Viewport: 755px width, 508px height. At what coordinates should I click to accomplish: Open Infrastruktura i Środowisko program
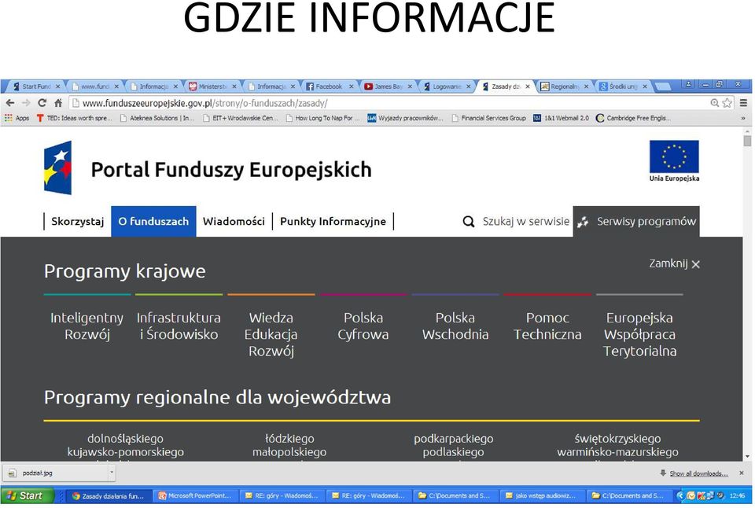[179, 326]
